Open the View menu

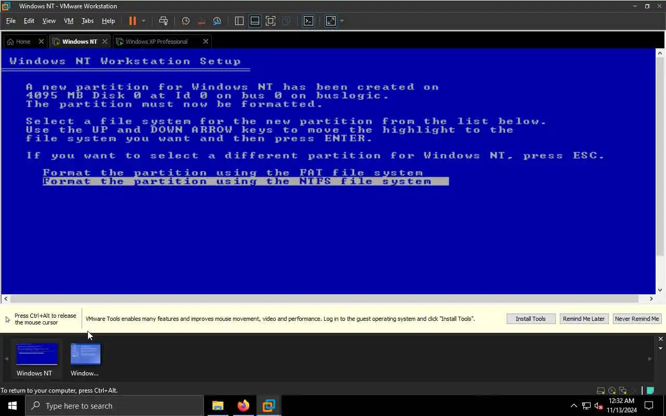point(49,21)
